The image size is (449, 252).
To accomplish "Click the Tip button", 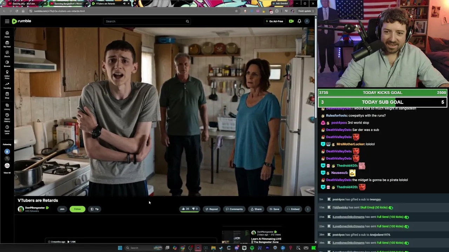I will click(x=95, y=209).
